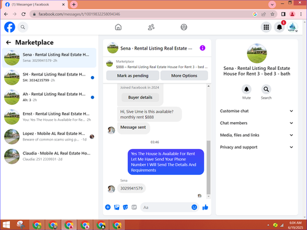
Task: Expand Media, files and links section
Action: pos(257,135)
